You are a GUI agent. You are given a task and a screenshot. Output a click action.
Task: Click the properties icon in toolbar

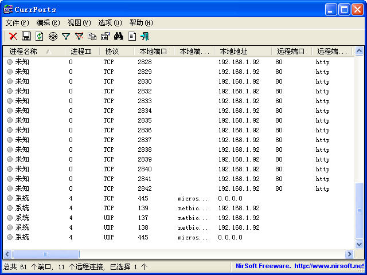106,36
